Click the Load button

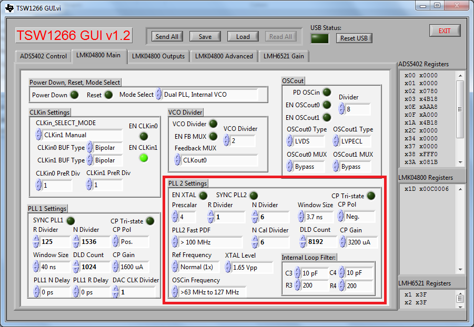[x=243, y=37]
